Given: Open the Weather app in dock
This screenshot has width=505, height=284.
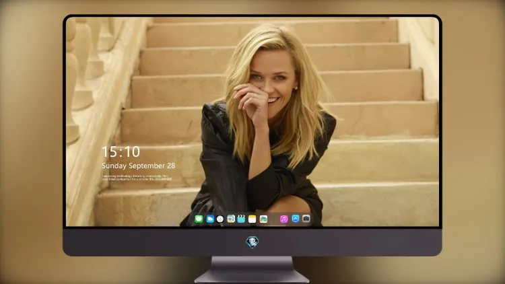Looking at the screenshot, I should [x=210, y=219].
